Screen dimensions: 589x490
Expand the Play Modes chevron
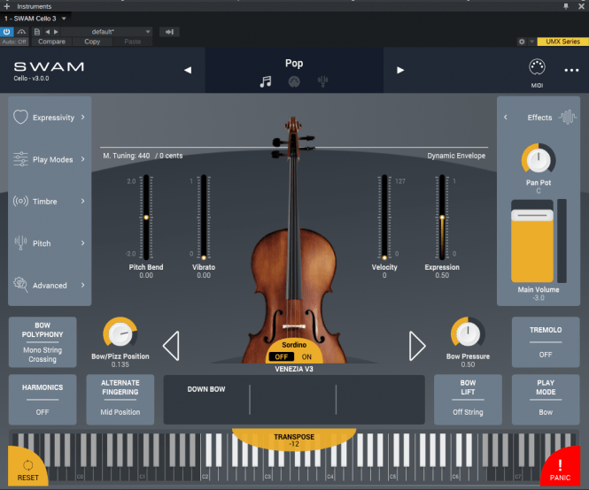pos(82,159)
